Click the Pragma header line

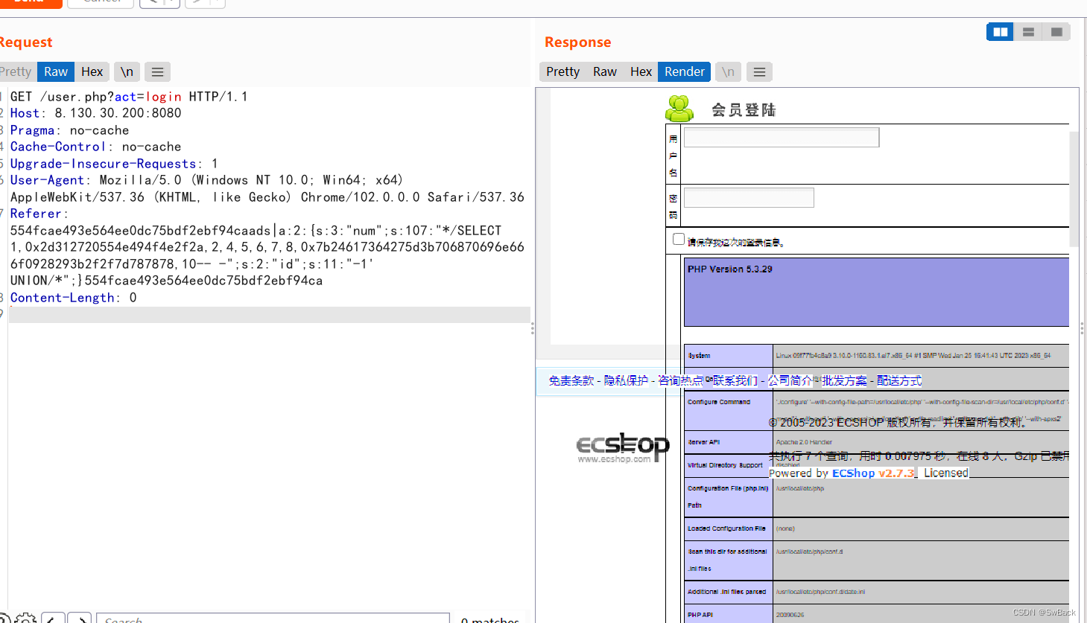click(69, 130)
